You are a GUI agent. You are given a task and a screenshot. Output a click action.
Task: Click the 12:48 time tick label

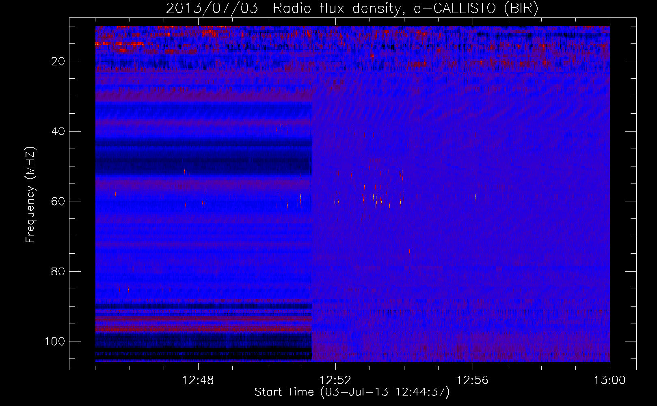[x=198, y=380]
